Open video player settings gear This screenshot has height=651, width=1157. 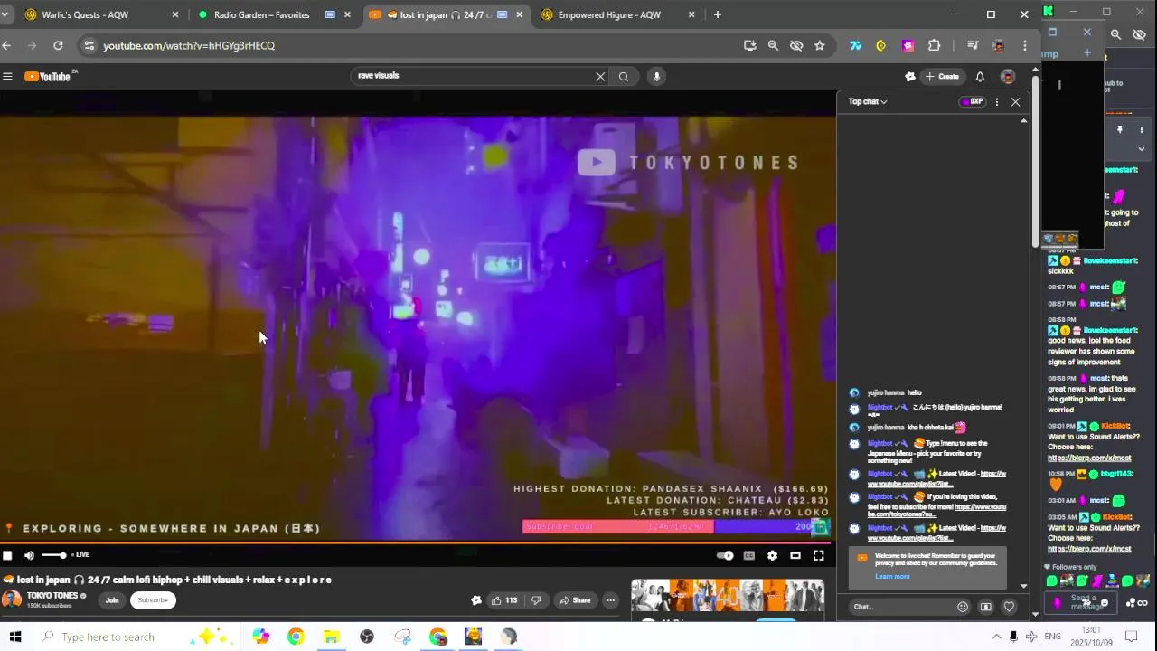[772, 556]
